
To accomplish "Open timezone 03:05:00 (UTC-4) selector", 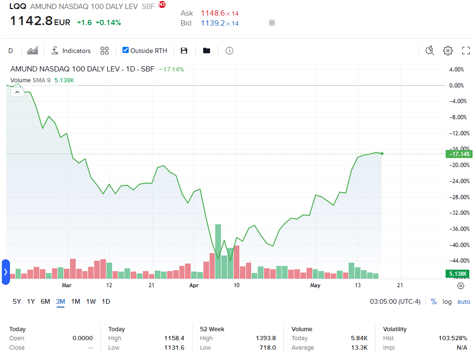I will tap(395, 301).
